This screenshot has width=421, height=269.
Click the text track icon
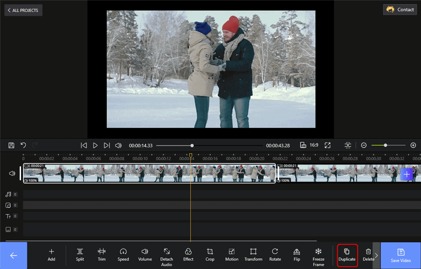8,216
